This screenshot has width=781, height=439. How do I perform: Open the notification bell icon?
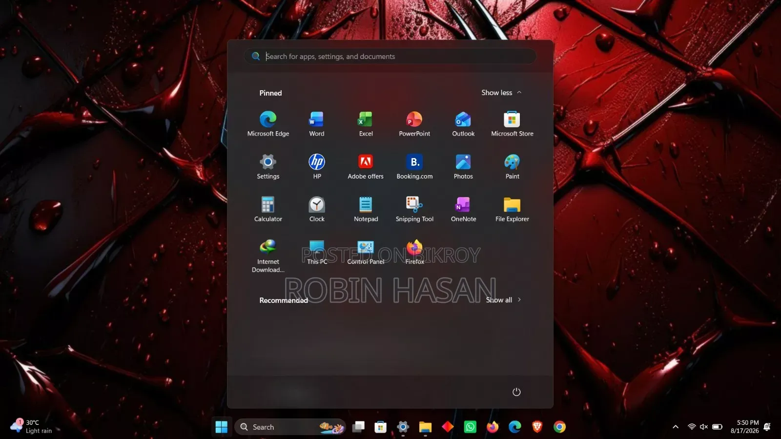[x=767, y=427]
